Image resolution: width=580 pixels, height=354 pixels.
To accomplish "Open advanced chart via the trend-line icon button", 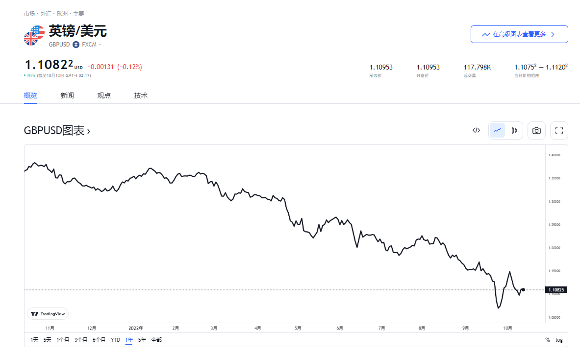I will [486, 34].
